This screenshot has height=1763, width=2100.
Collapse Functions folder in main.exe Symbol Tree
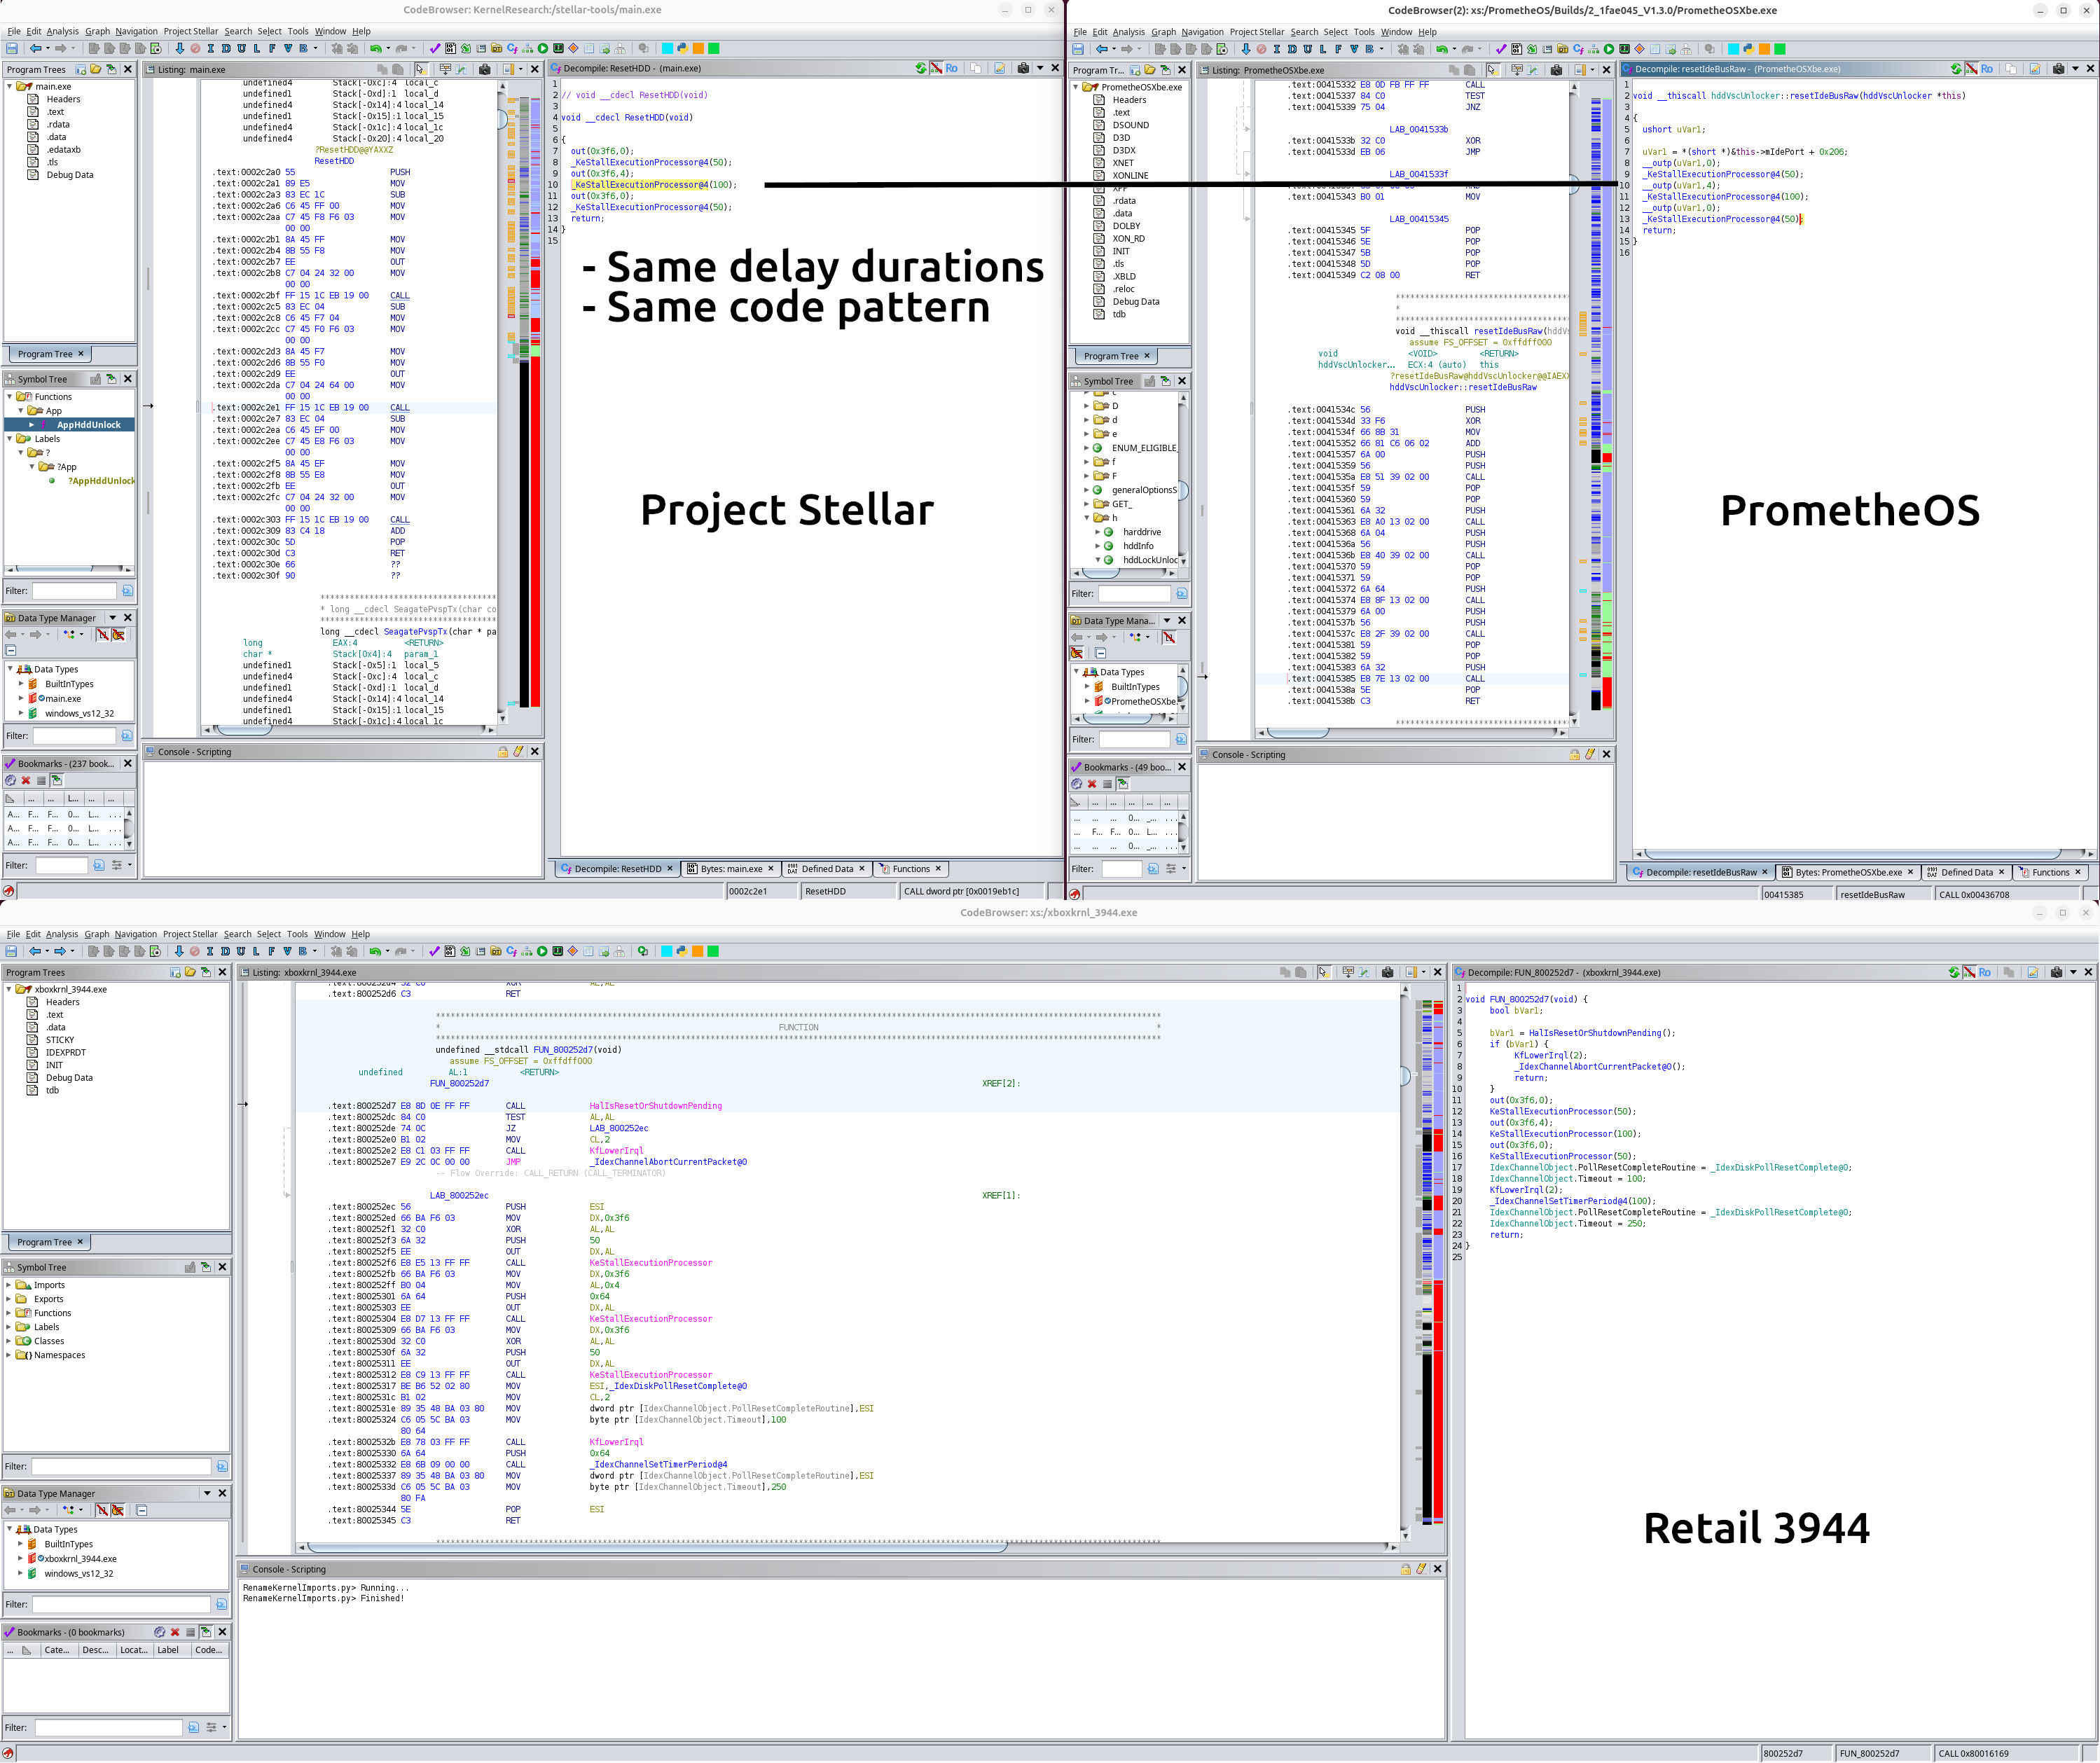pyautogui.click(x=10, y=397)
